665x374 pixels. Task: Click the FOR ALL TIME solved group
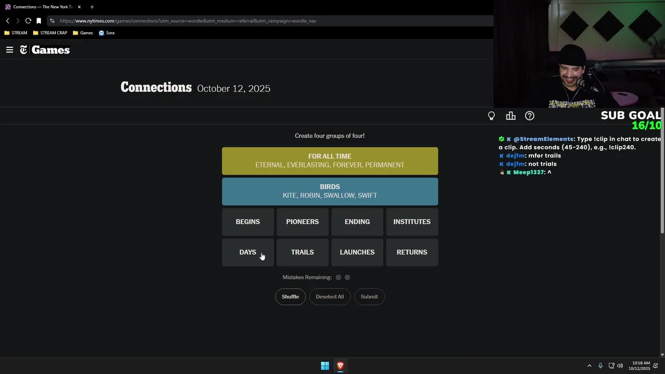click(330, 161)
